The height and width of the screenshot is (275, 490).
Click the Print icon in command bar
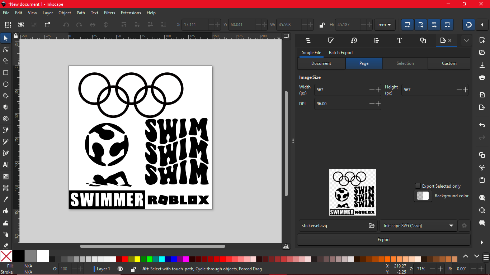tap(482, 77)
